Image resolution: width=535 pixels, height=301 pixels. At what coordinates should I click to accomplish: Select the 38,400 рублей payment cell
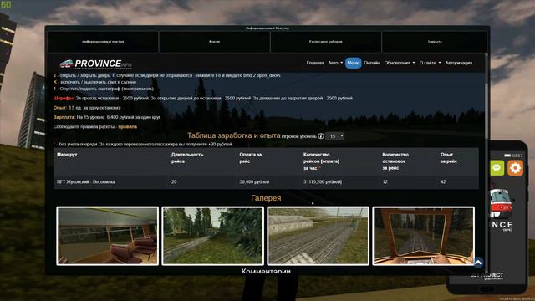[254, 182]
